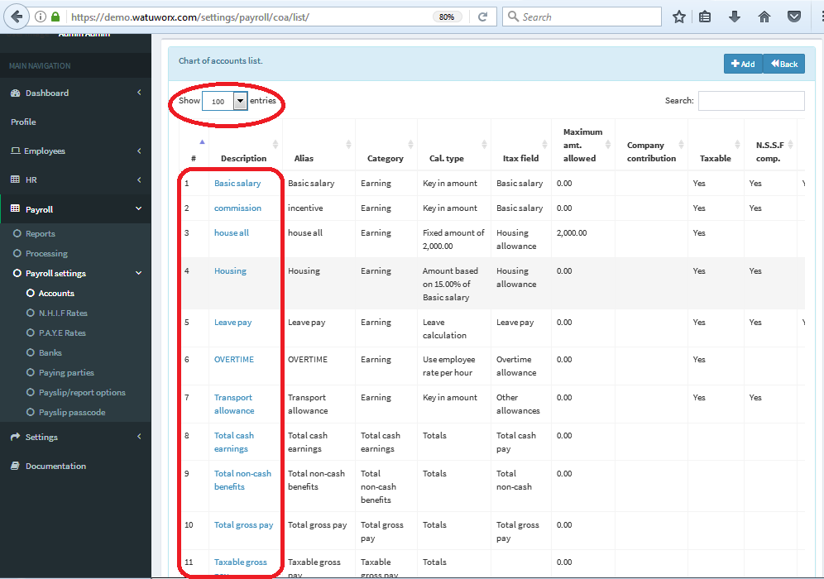Expand the Employees sidebar menu
This screenshot has width=824, height=579.
45,151
